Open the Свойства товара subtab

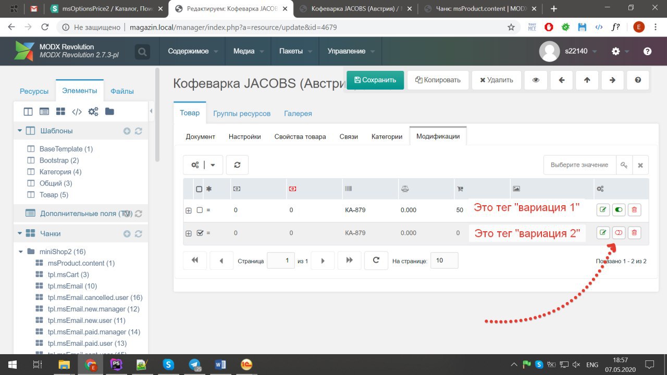300,136
